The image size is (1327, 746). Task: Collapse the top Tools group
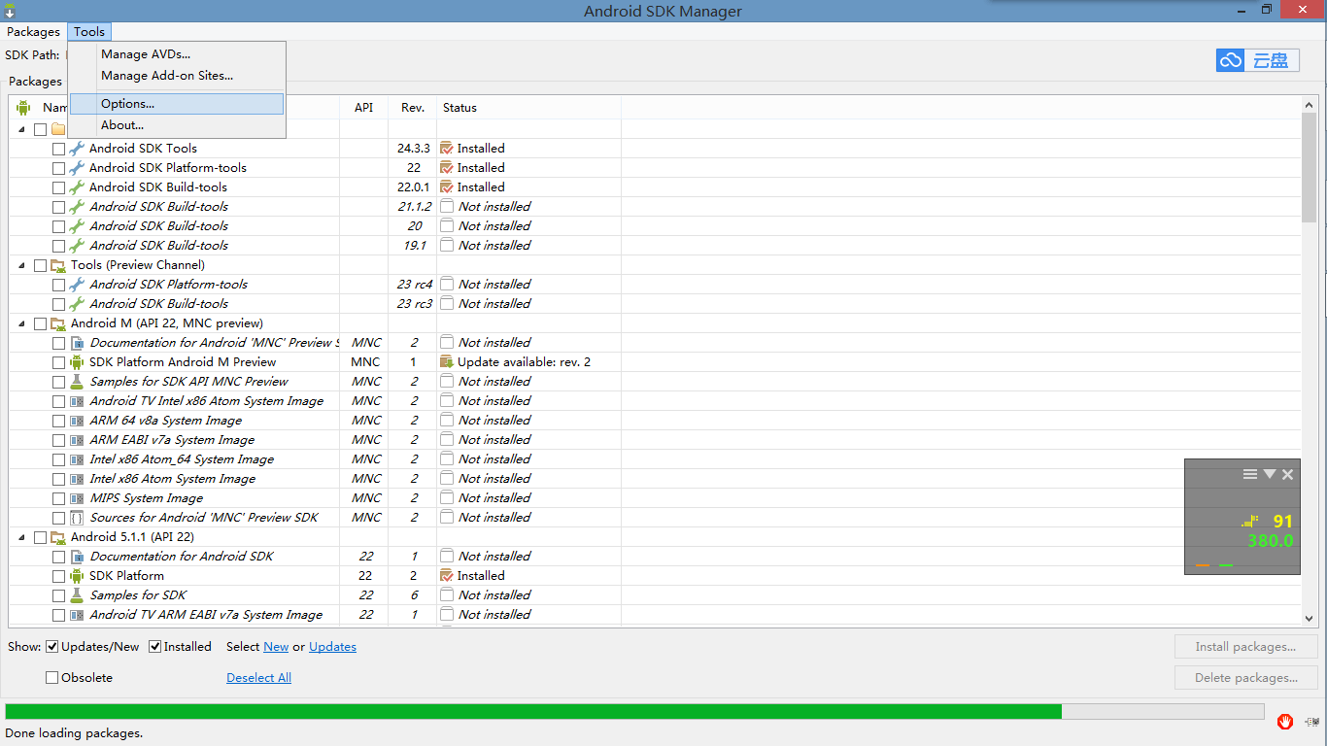coord(22,129)
